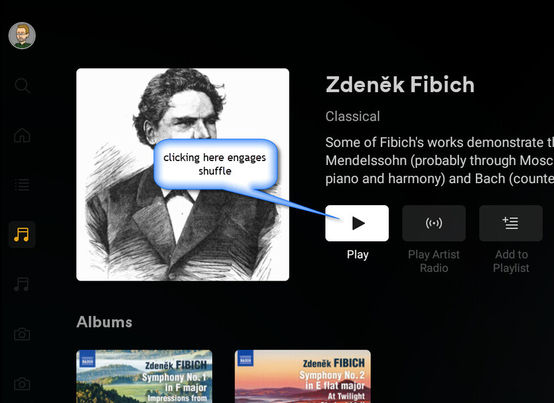This screenshot has width=554, height=403.
Task: Open the user profile avatar
Action: 22,35
